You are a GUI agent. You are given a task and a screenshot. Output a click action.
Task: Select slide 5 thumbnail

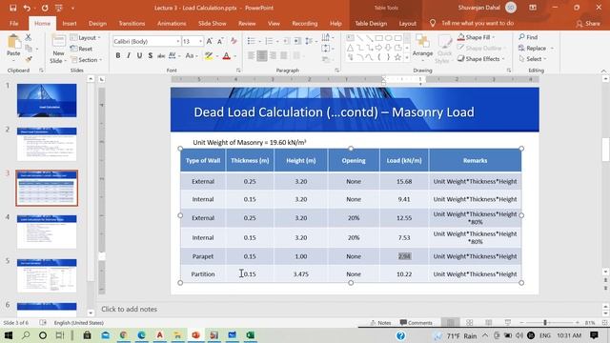pos(47,275)
